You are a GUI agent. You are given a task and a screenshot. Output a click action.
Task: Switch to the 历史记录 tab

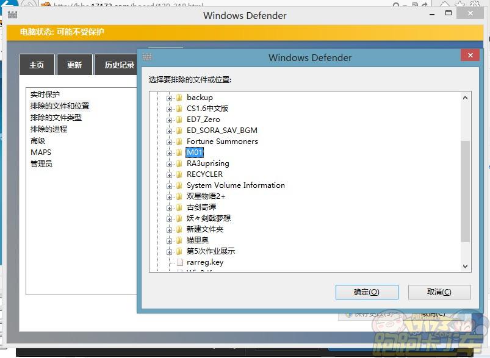[x=117, y=65]
